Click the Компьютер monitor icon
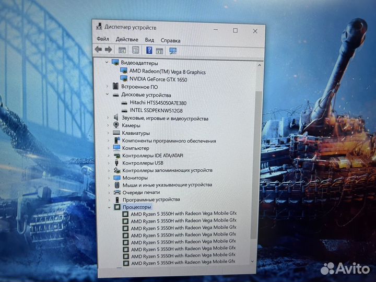The width and height of the screenshot is (376, 282). (117, 148)
